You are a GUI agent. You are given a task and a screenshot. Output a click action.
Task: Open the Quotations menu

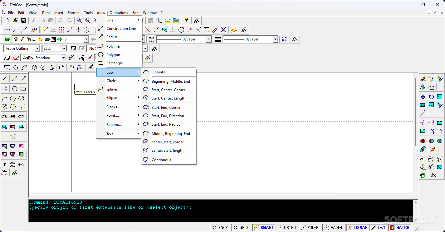119,13
